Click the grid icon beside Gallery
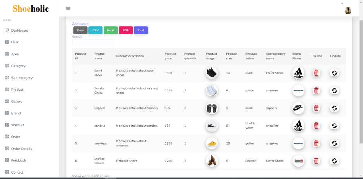 point(7,101)
